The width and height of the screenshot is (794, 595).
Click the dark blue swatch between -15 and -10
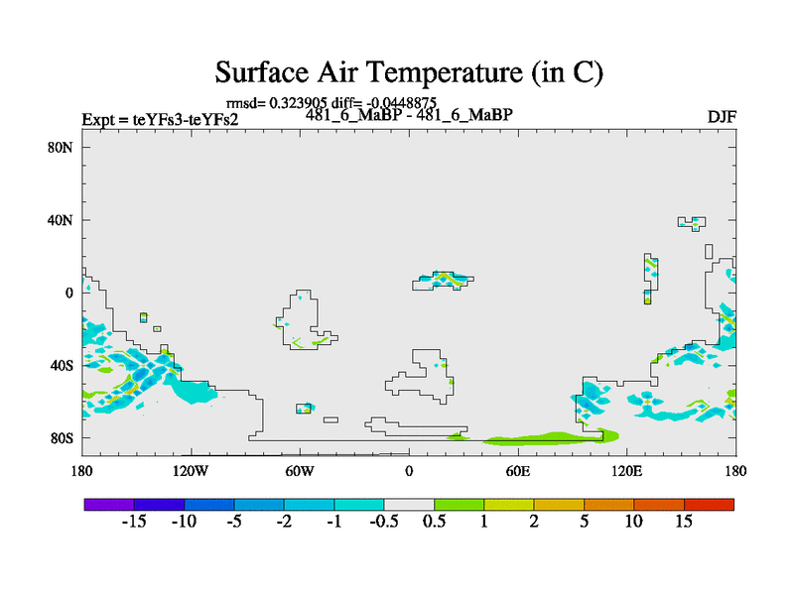click(x=159, y=504)
